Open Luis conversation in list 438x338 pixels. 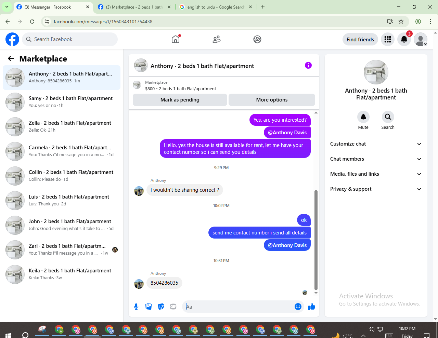point(62,200)
